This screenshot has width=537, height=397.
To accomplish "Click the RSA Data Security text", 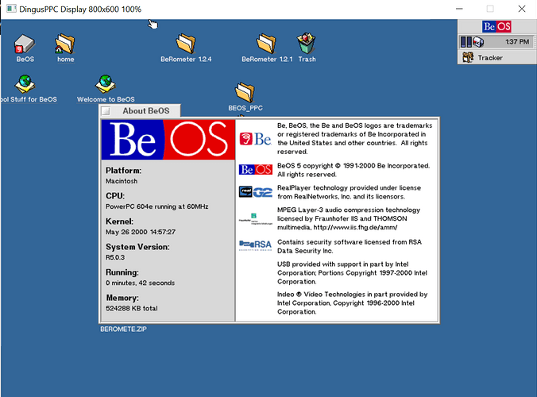I will pyautogui.click(x=350, y=246).
